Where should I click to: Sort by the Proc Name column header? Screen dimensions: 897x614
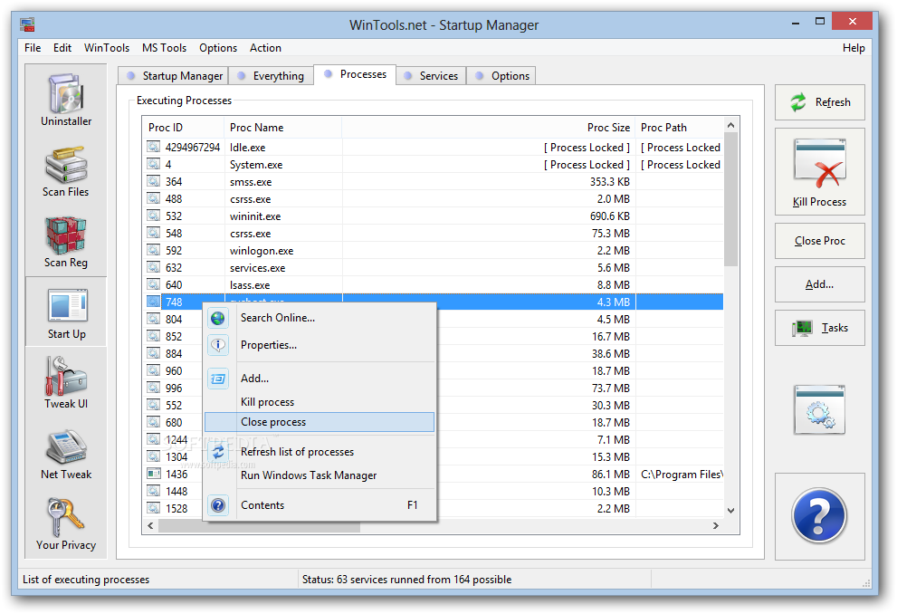283,128
